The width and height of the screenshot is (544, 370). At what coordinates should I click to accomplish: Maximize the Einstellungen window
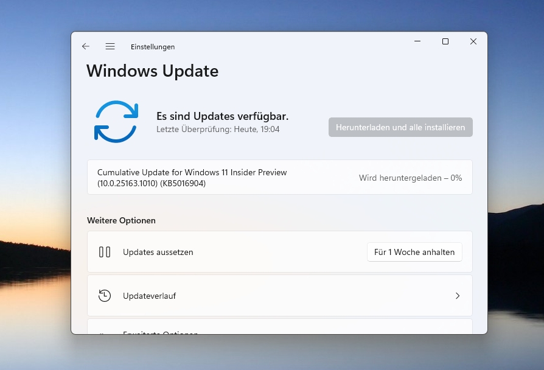445,41
